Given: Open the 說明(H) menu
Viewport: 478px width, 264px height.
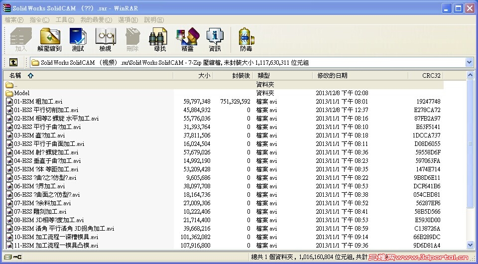Looking at the screenshot, I should coord(154,20).
